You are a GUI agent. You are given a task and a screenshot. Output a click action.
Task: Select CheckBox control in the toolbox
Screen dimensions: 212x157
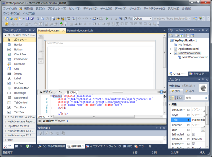[x=20, y=54]
